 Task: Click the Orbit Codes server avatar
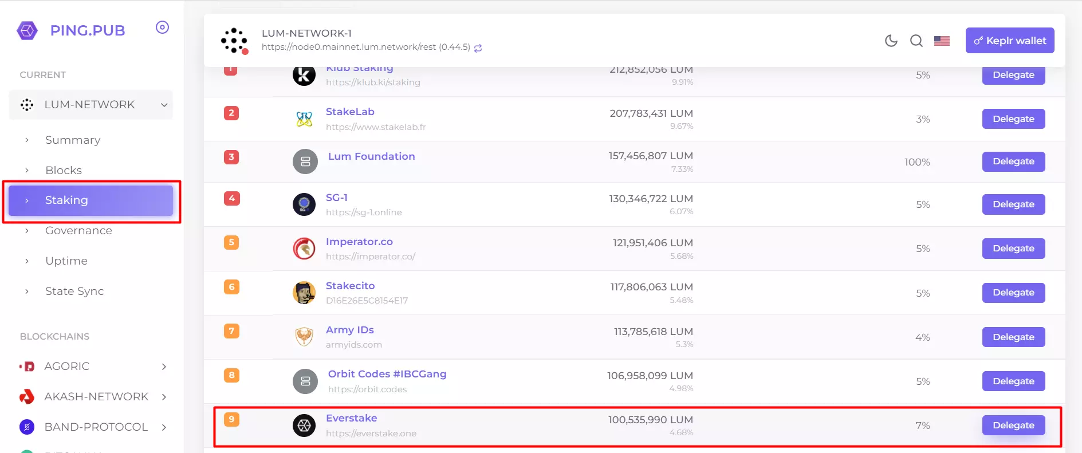pyautogui.click(x=305, y=381)
